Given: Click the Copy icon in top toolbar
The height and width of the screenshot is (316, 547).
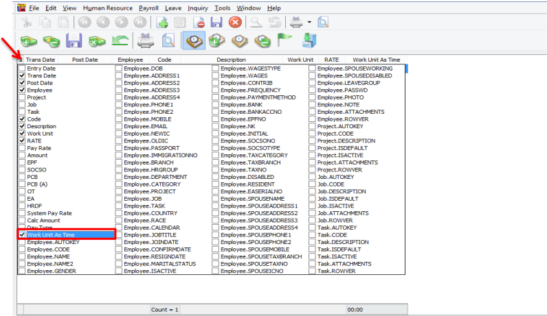Looking at the screenshot, I should [x=45, y=22].
